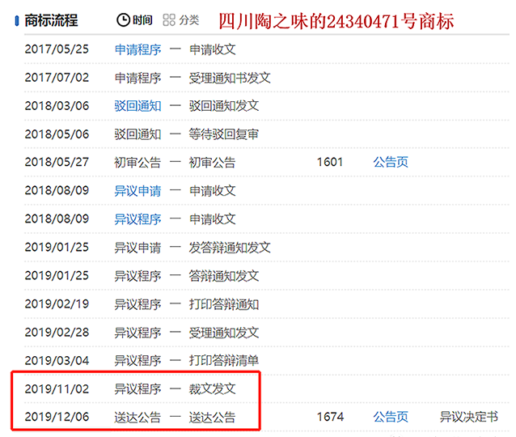
Task: Open 公告页 link for issue 1674
Action: pyautogui.click(x=391, y=417)
